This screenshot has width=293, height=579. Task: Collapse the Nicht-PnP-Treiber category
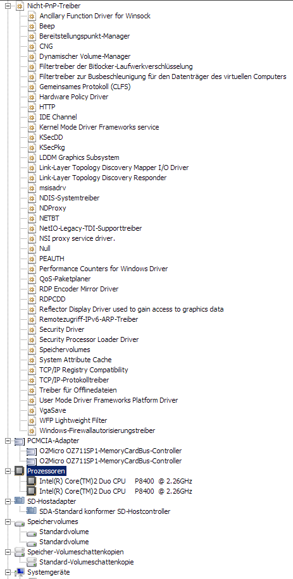tap(8, 6)
